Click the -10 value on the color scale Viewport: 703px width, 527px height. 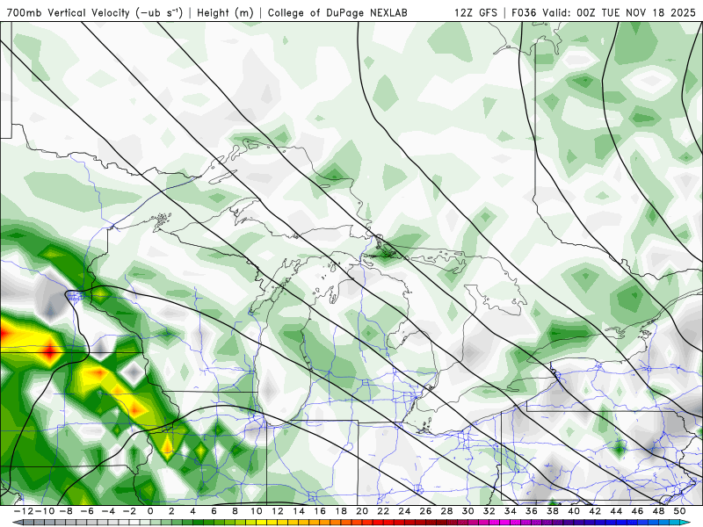(46, 511)
